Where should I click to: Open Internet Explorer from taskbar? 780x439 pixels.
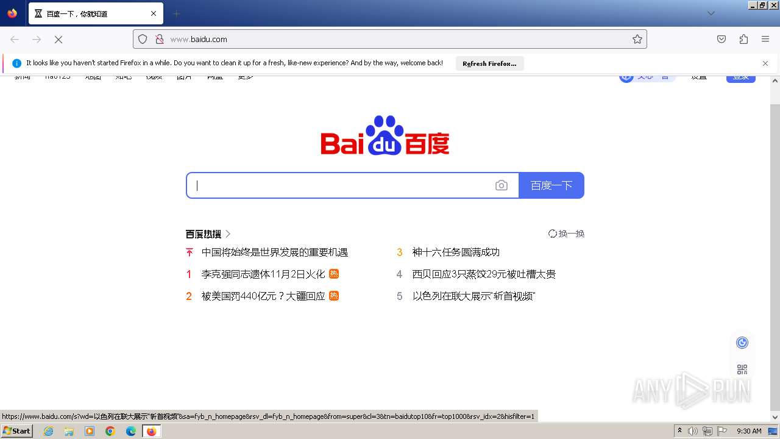tap(48, 431)
